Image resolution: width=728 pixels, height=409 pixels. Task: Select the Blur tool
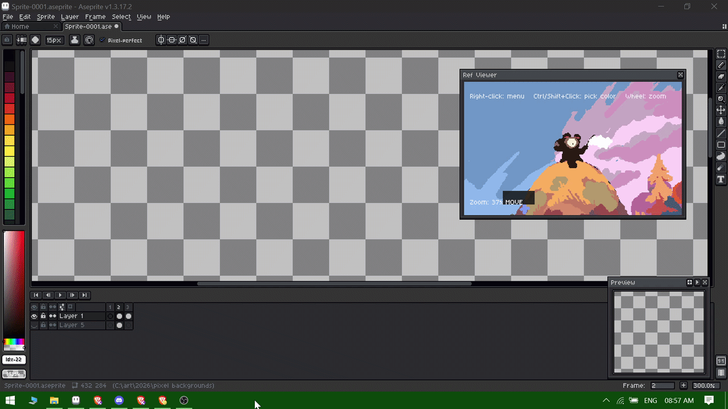[x=721, y=168]
